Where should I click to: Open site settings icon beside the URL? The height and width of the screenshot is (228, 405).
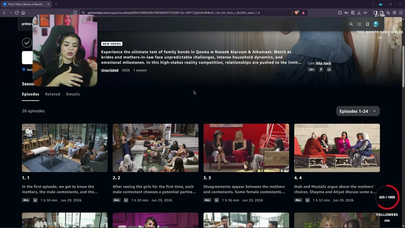coord(83,13)
